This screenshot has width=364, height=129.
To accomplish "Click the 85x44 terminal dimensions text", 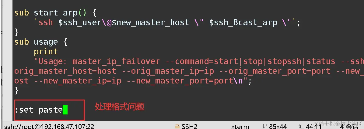I will pos(278,127).
